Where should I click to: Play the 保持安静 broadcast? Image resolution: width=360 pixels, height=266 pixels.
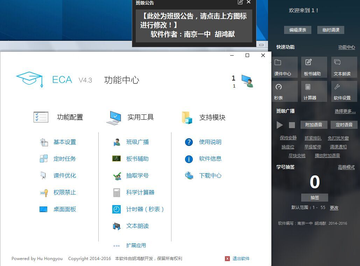[x=288, y=138]
